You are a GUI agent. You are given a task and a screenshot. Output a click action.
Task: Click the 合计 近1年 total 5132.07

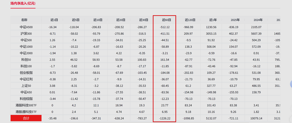211,118
